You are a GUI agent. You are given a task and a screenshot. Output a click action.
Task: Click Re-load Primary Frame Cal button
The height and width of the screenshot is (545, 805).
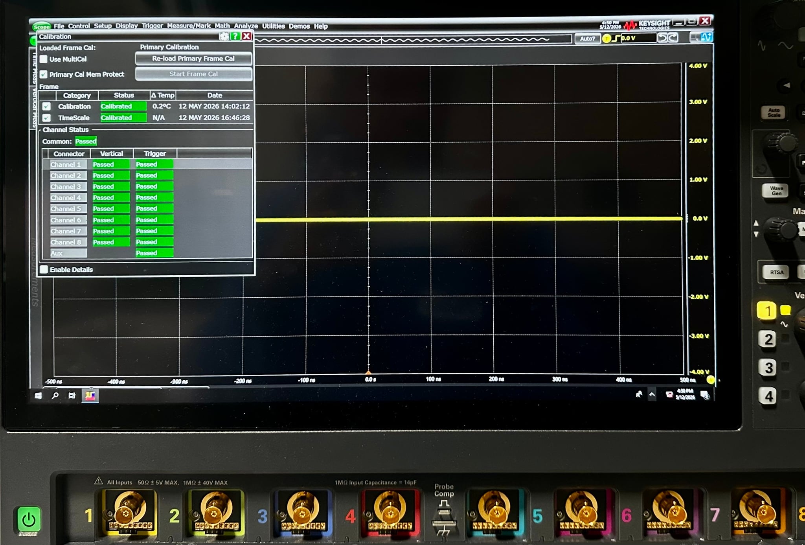(x=193, y=59)
